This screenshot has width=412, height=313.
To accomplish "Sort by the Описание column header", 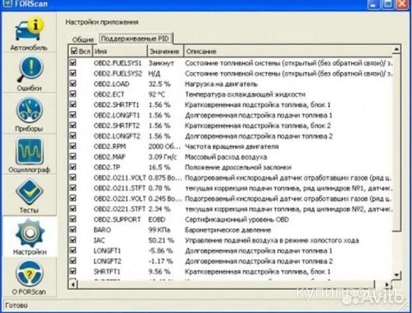I will [288, 51].
